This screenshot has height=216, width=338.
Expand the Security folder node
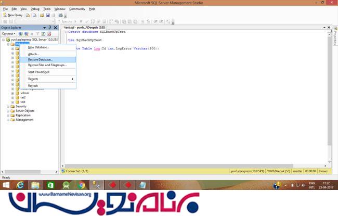click(x=8, y=106)
